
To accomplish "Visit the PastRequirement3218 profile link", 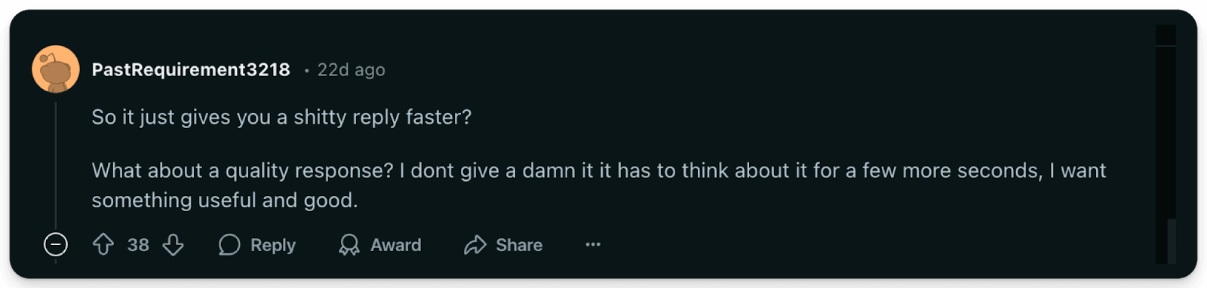I will point(191,69).
